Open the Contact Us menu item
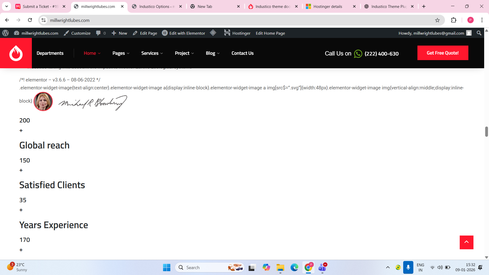 pyautogui.click(x=242, y=53)
